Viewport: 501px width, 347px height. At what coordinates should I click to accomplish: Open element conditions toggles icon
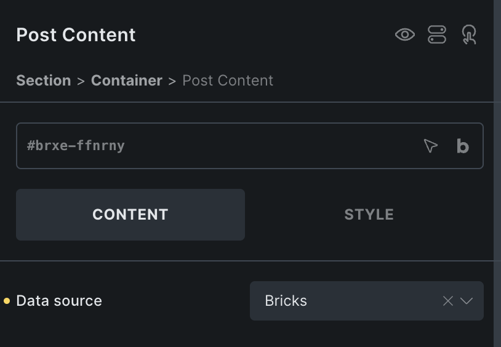(437, 34)
